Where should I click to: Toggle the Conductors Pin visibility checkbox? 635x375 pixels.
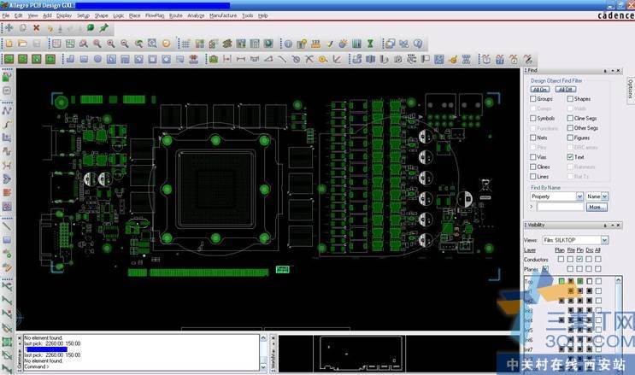click(x=579, y=259)
